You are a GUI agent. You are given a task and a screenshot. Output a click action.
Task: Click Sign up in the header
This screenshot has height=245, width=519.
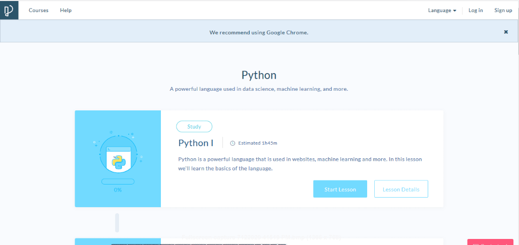503,10
